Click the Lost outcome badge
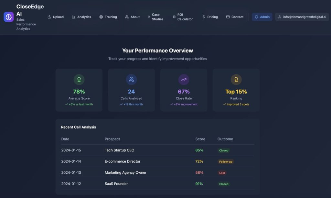This screenshot has height=198, width=331. (x=222, y=173)
